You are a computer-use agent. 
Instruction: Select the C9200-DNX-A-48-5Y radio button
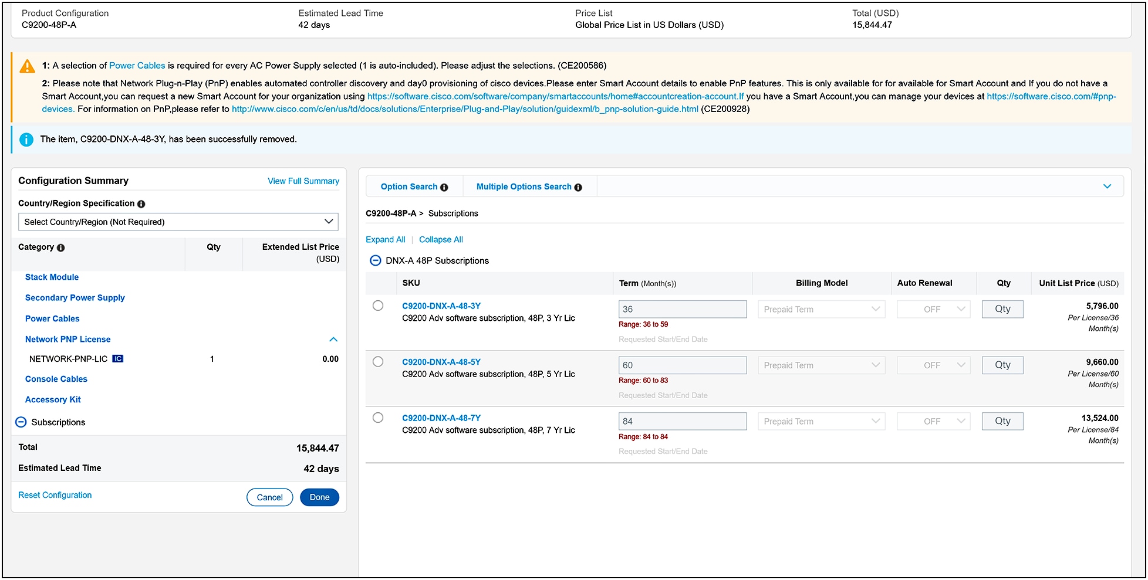[x=378, y=362]
